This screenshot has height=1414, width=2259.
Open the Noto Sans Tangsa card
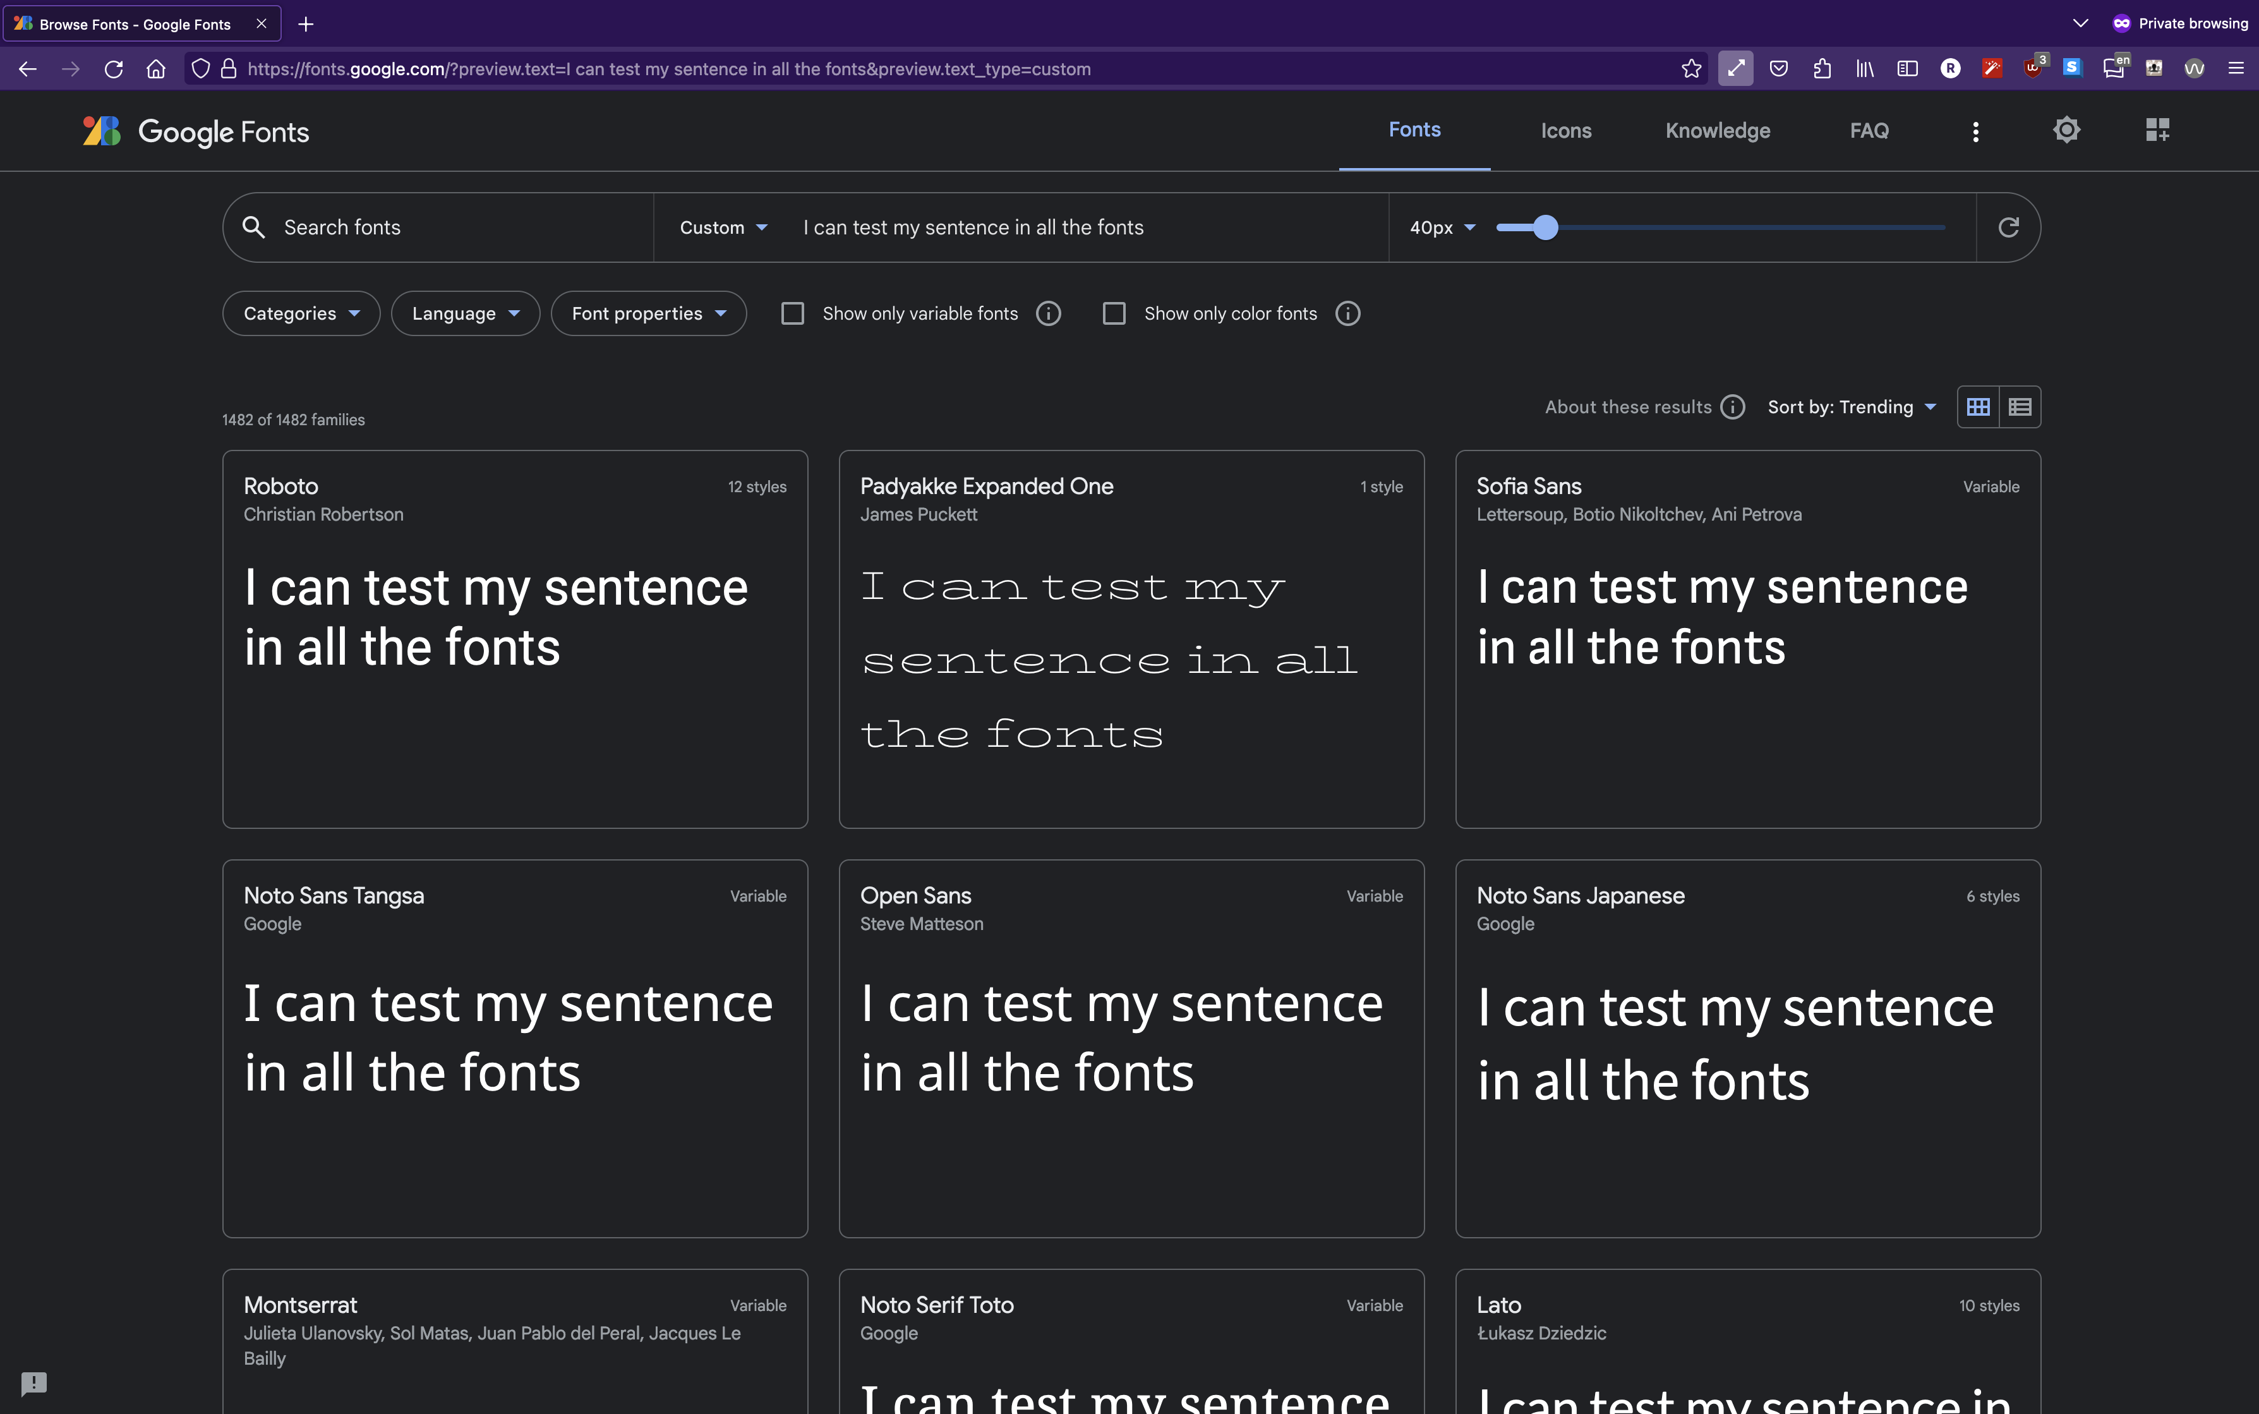coord(515,1048)
